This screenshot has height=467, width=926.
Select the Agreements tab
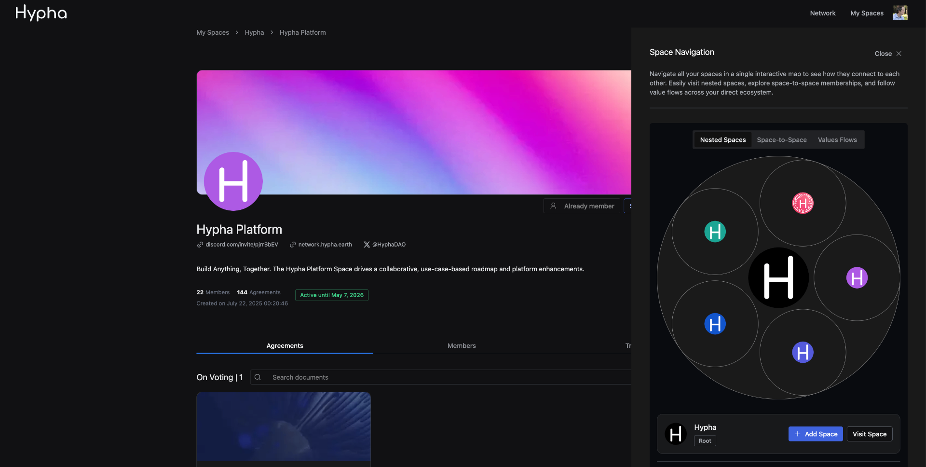[x=285, y=346]
